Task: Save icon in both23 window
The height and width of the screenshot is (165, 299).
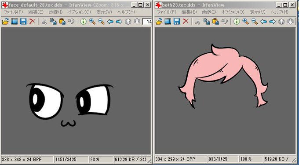Action: point(177,22)
